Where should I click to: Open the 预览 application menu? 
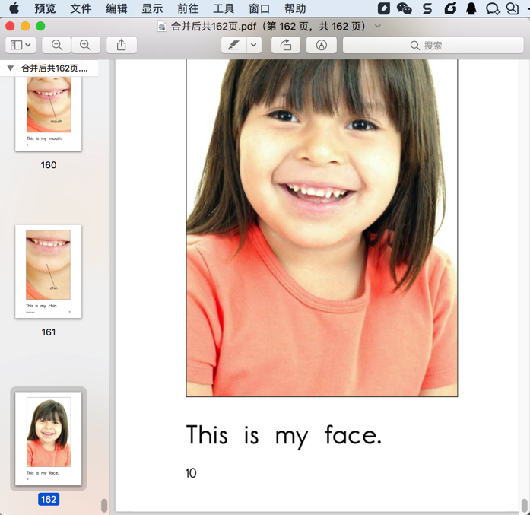45,9
